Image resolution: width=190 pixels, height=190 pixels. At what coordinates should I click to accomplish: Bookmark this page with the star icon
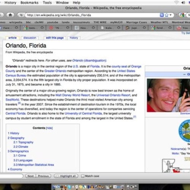[x=167, y=15]
